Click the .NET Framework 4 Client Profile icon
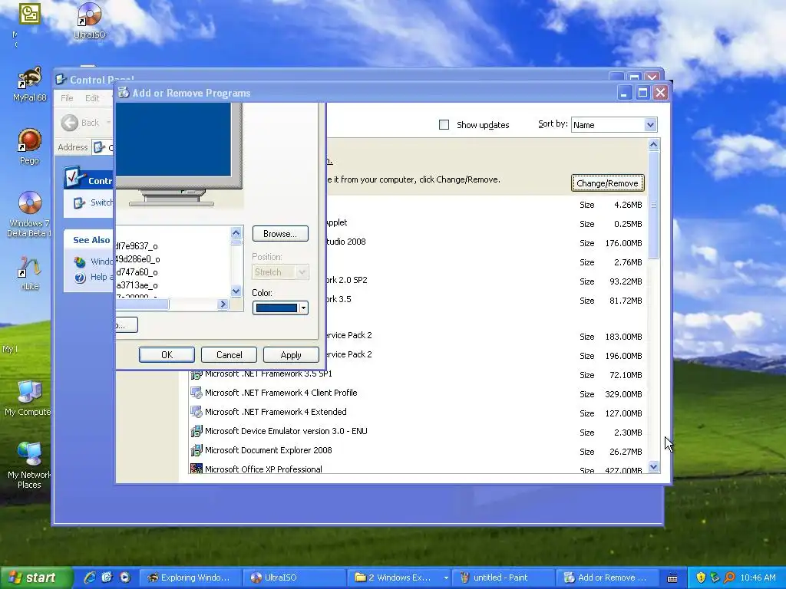The image size is (786, 589). (196, 393)
